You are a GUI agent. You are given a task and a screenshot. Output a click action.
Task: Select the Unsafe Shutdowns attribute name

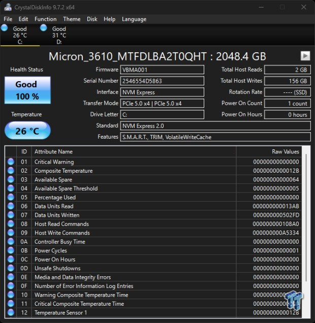(x=57, y=268)
